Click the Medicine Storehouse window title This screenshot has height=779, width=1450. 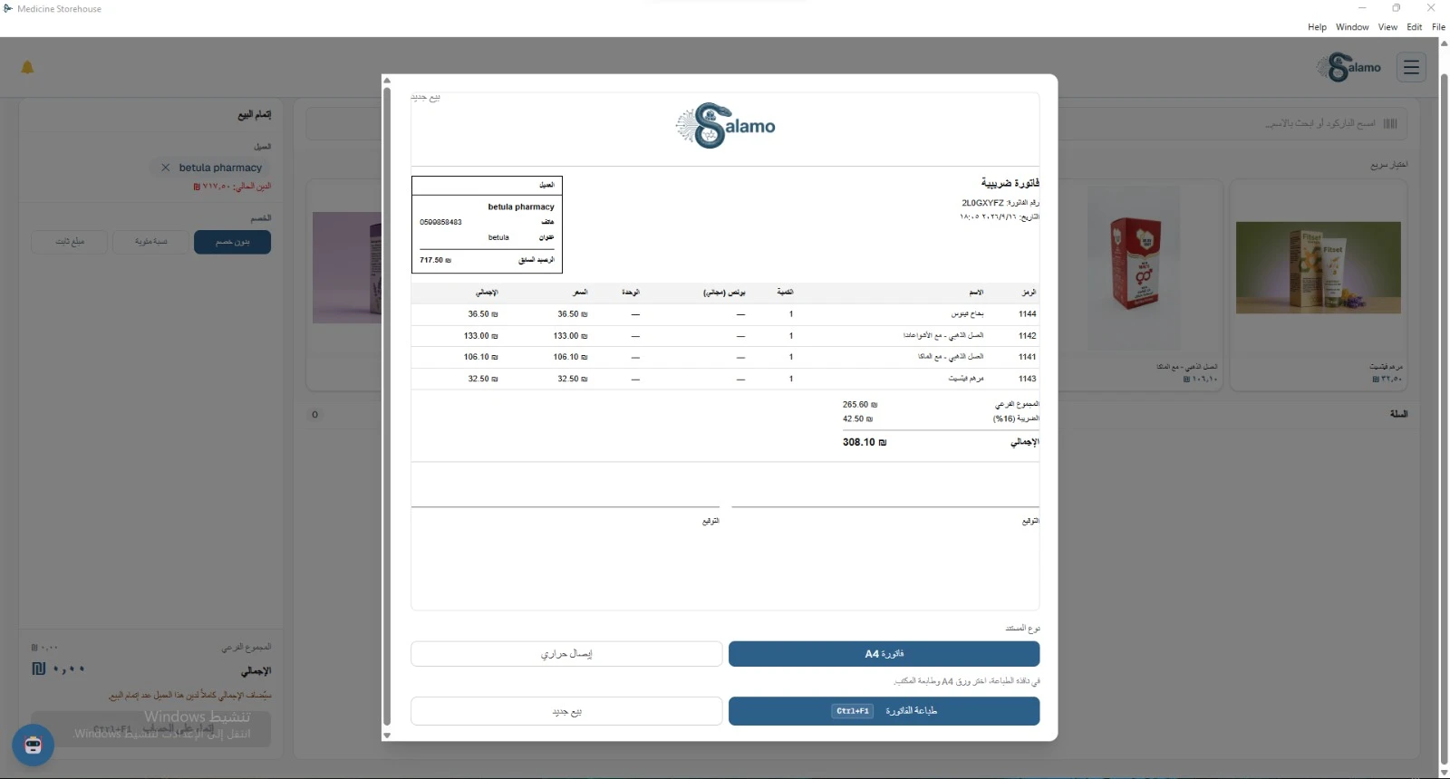coord(60,9)
